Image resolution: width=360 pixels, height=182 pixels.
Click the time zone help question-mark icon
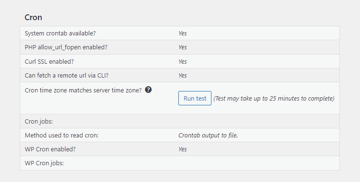pos(149,90)
